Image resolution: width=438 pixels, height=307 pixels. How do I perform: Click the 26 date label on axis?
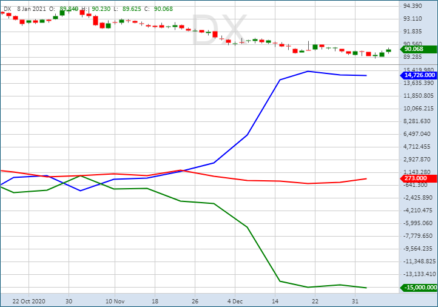coord(194,301)
